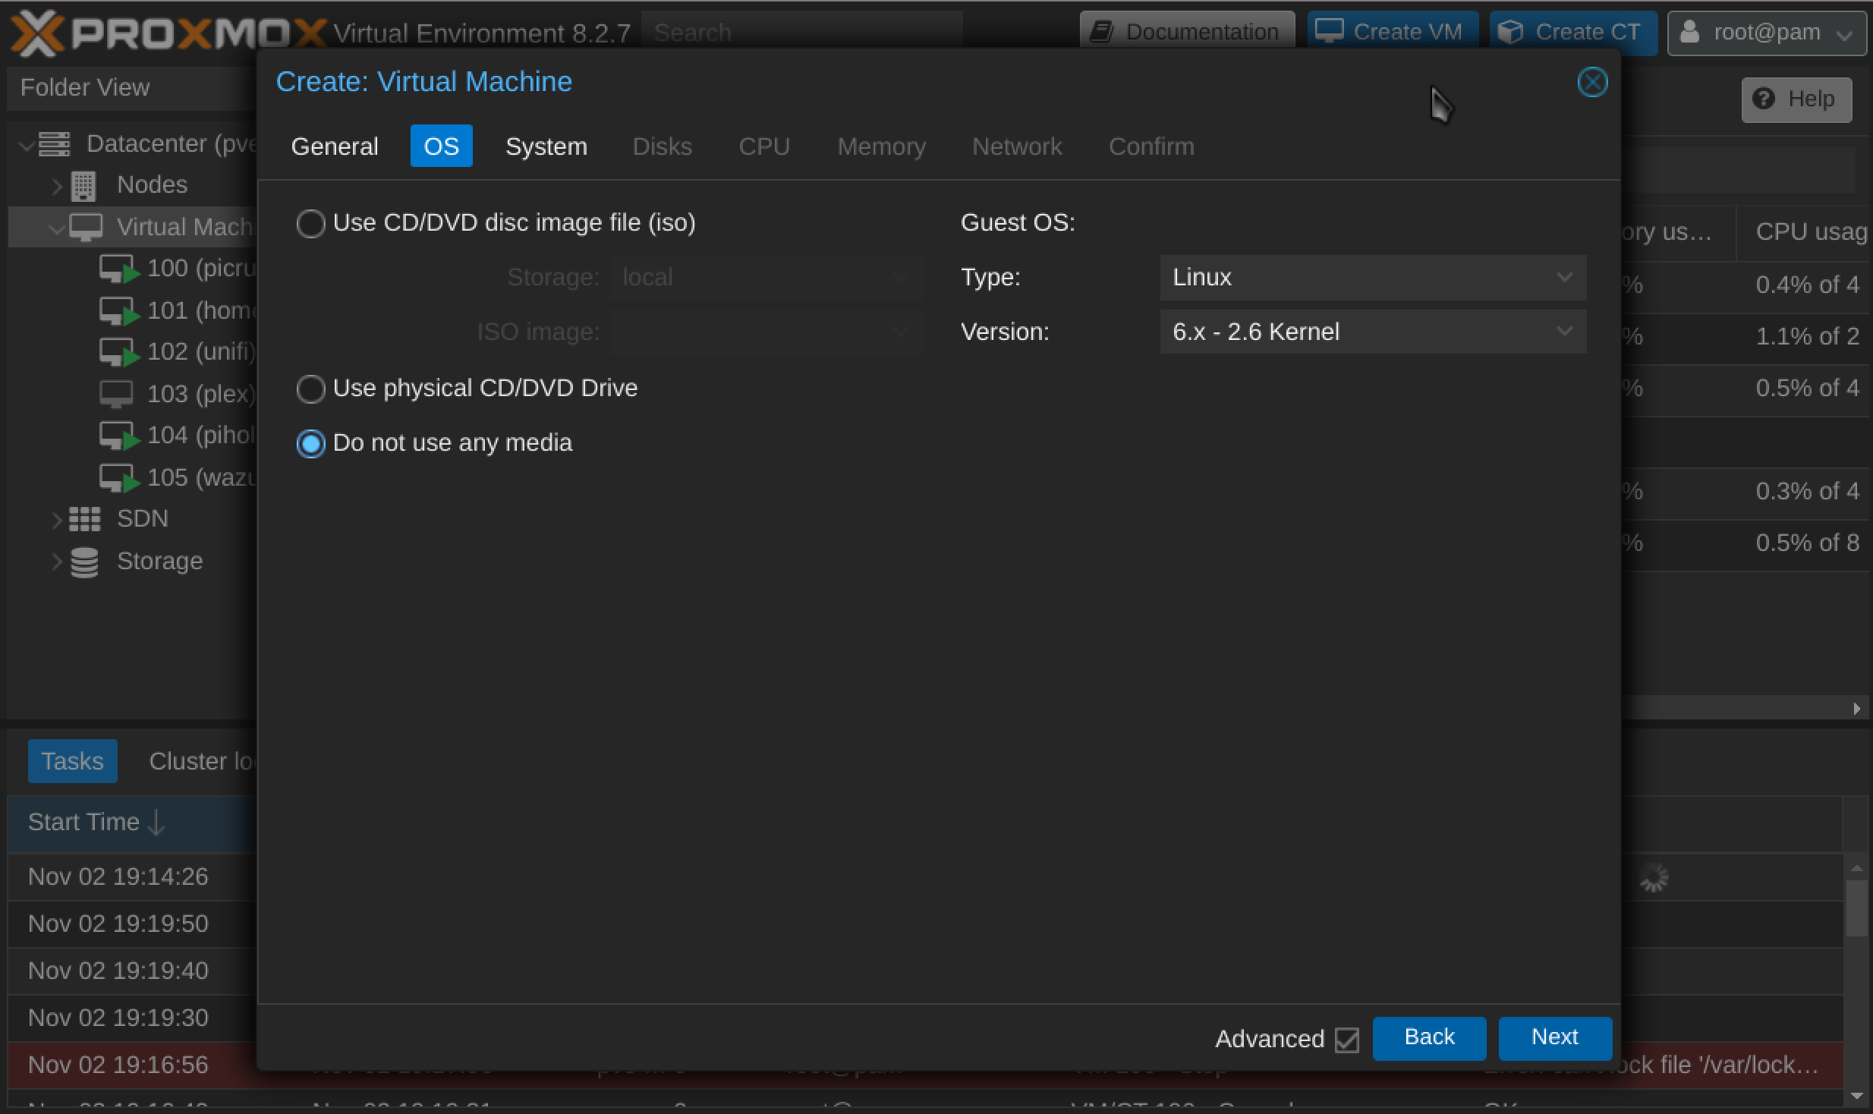Select Use physical CD/DVD Drive radio

pos(311,387)
